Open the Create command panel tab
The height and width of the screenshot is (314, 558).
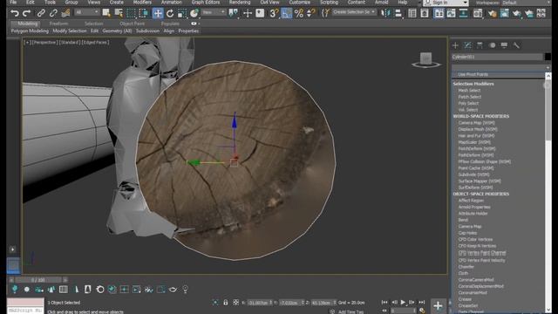click(x=455, y=45)
